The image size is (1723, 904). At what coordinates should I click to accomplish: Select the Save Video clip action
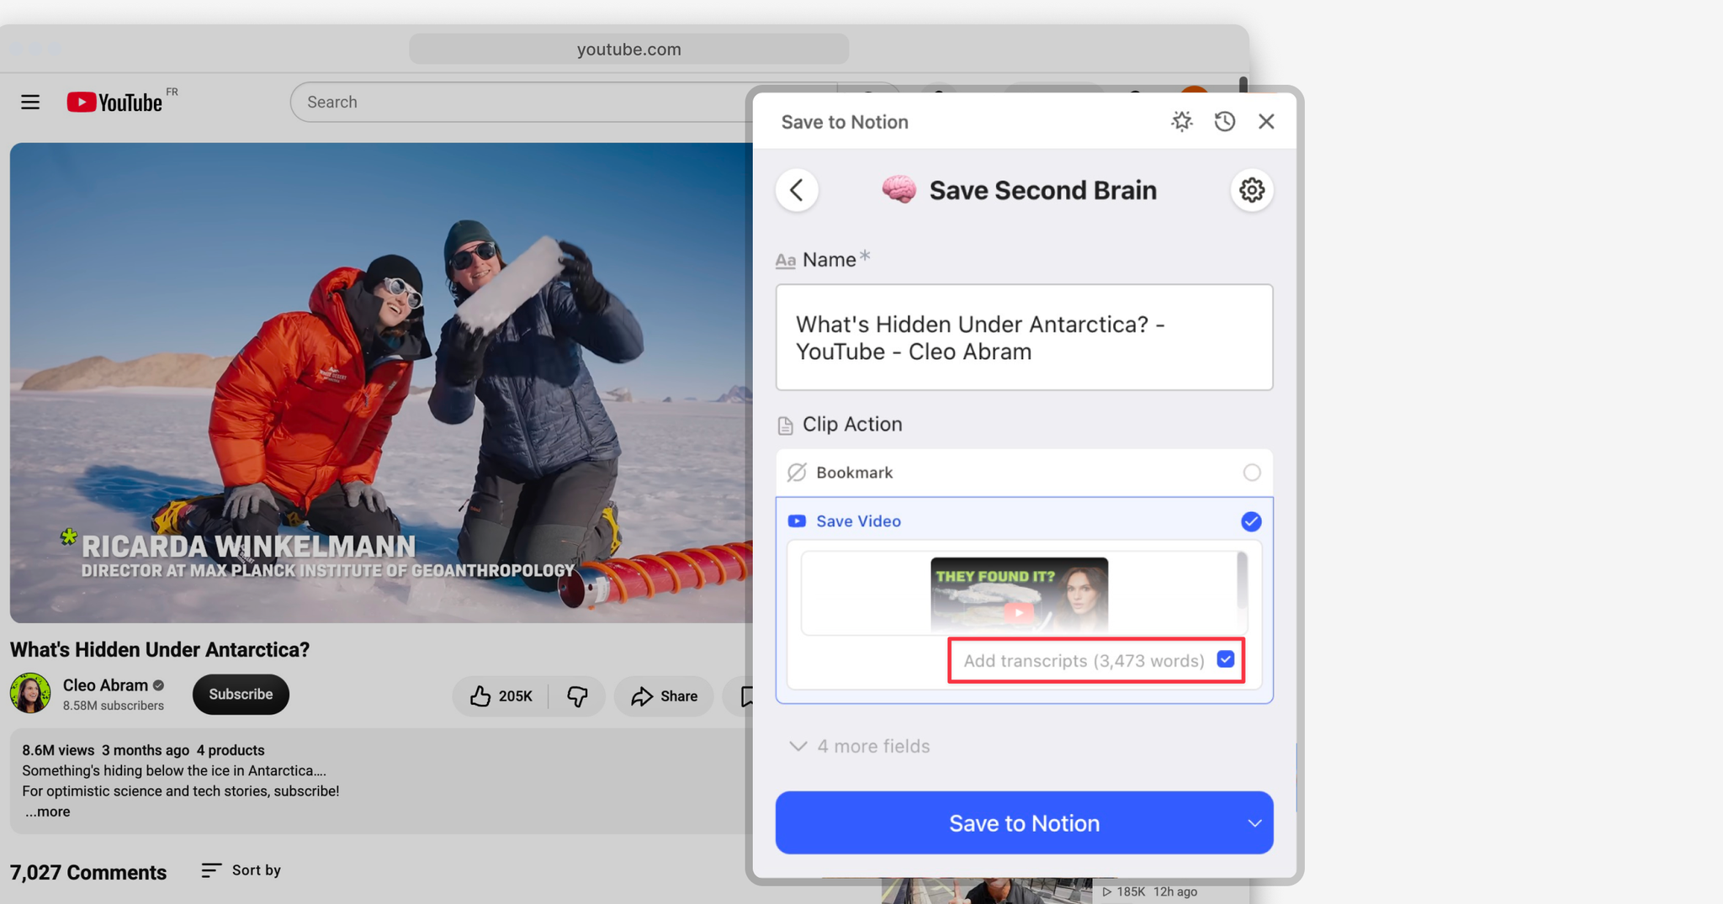point(1024,521)
